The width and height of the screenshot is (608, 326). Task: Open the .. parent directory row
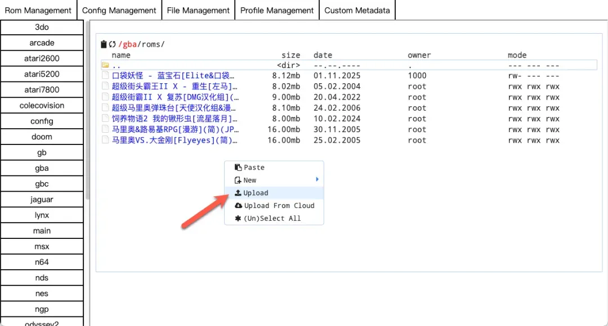[117, 65]
